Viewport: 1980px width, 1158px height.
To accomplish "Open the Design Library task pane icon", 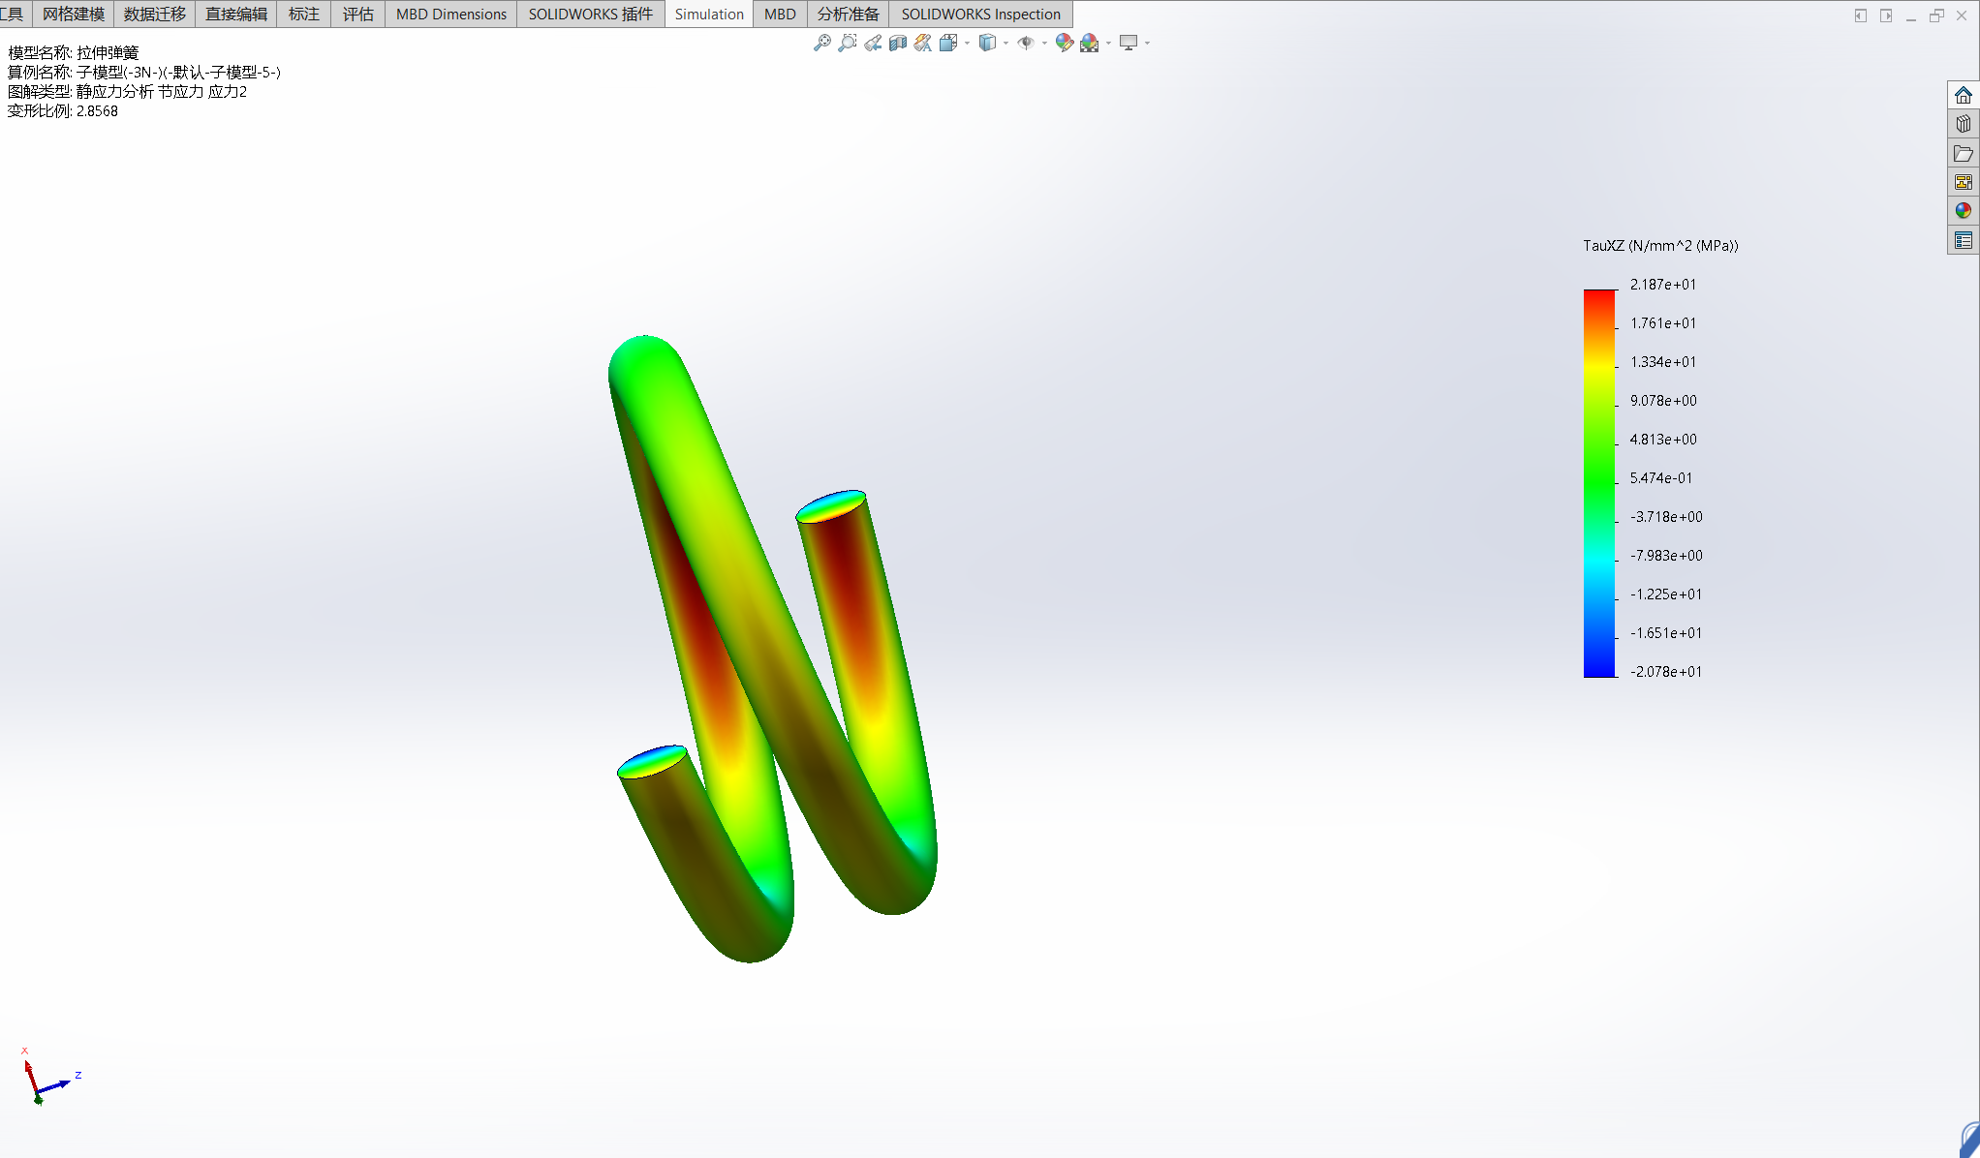I will (x=1963, y=124).
